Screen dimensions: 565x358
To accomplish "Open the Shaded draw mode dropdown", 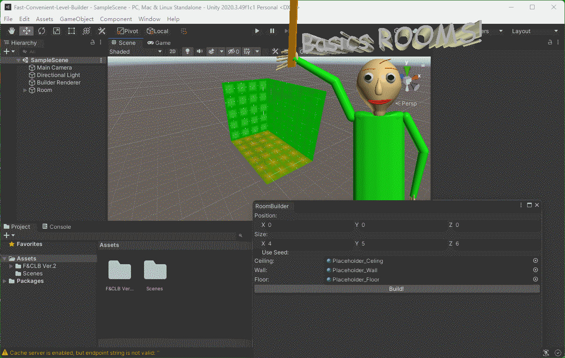I will (136, 51).
